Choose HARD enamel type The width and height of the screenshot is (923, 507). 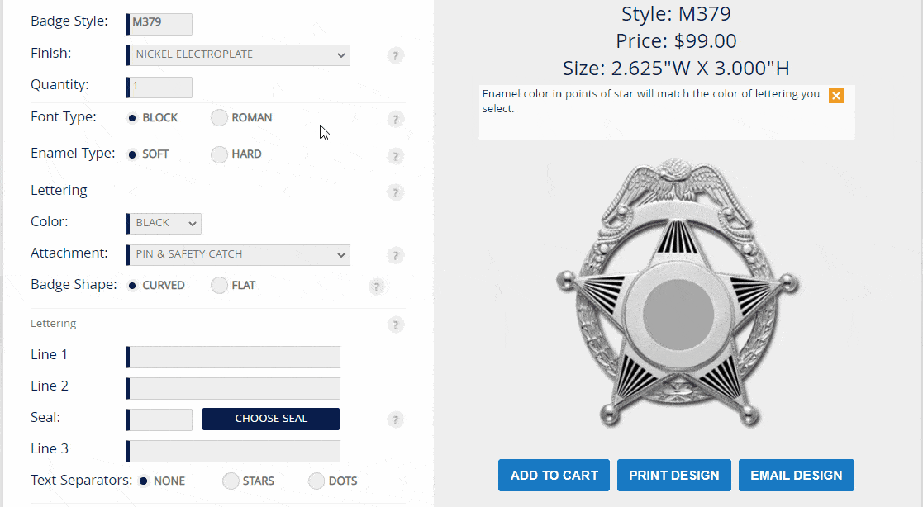pos(219,154)
